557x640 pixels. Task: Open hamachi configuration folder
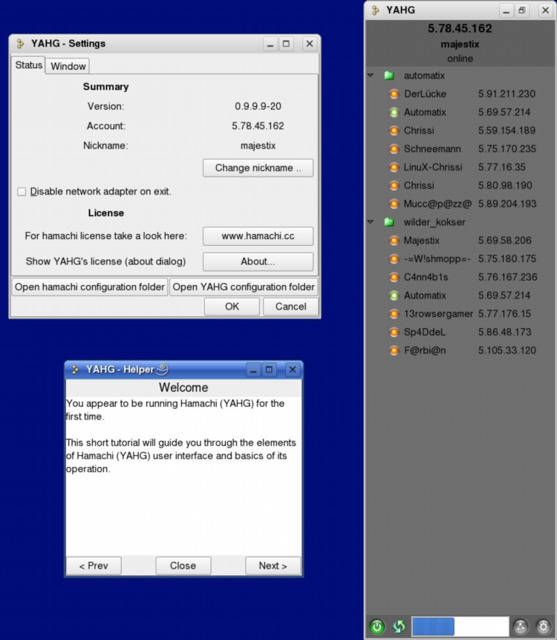point(90,287)
